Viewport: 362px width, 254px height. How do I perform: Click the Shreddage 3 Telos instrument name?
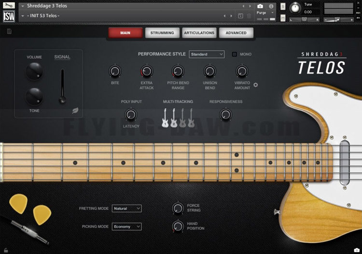click(47, 6)
